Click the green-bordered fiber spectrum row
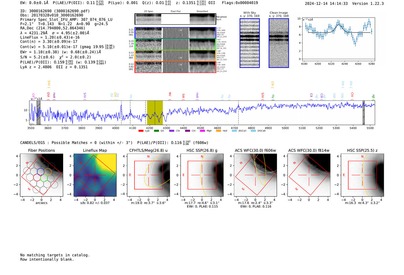404x275 pixels. tap(175, 44)
